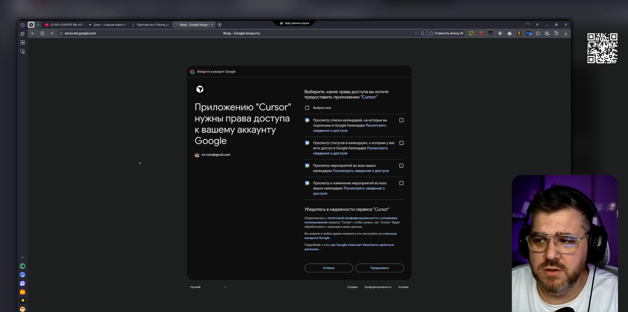Switch to MTV EUROPE 90s YouTube tab
The width and height of the screenshot is (628, 312).
pyautogui.click(x=64, y=25)
